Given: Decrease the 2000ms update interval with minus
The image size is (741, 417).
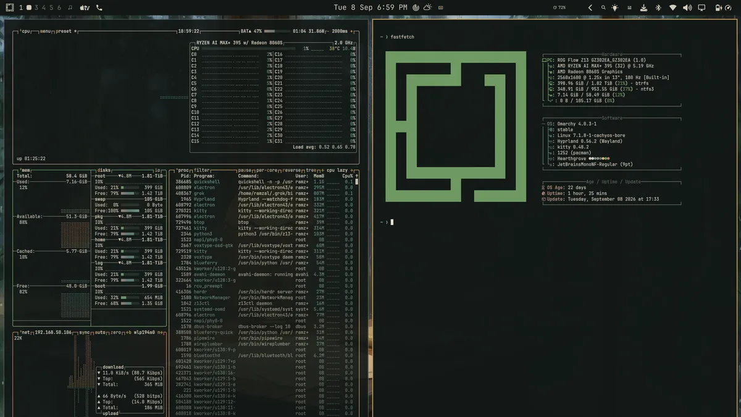Looking at the screenshot, I should click(329, 31).
